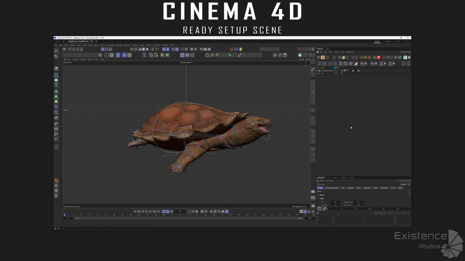
Task: Click the Redshift icon in left palette
Action: 56,181
